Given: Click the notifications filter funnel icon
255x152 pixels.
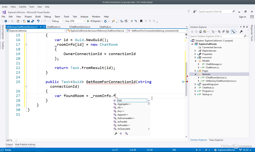Looking at the screenshot, I should tap(189, 11).
